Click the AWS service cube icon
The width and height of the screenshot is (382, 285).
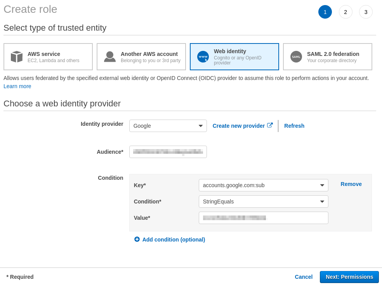click(x=16, y=57)
